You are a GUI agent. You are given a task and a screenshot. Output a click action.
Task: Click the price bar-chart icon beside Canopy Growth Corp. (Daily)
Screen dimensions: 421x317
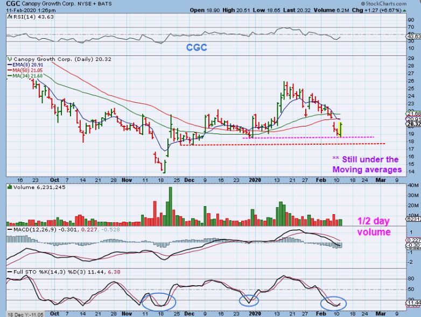(x=10, y=59)
